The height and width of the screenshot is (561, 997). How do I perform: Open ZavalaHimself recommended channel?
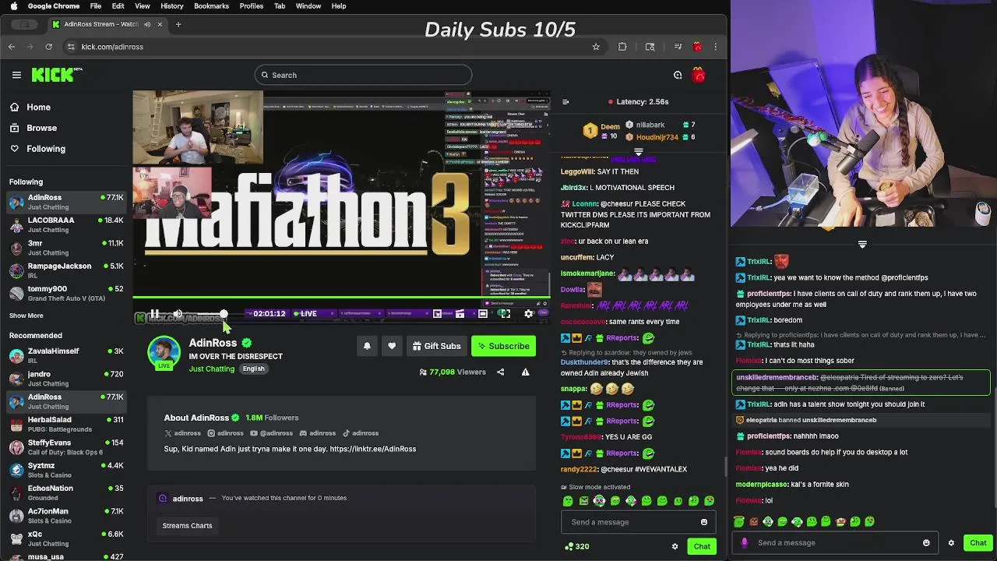pos(66,355)
